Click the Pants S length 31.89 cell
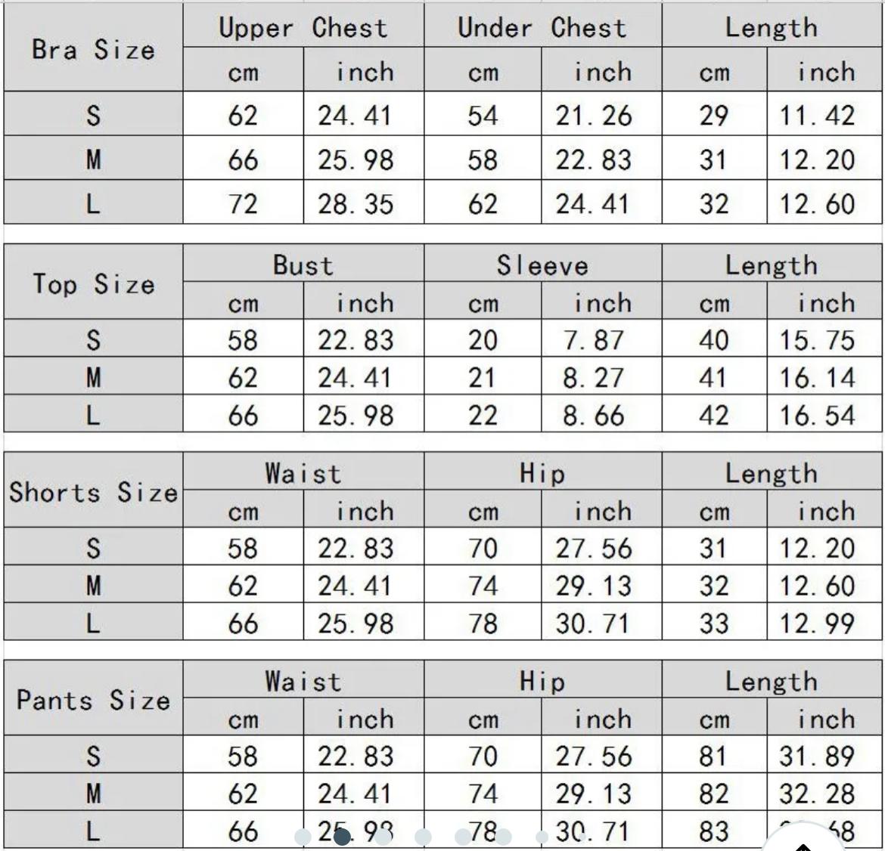The width and height of the screenshot is (885, 851). 817,756
